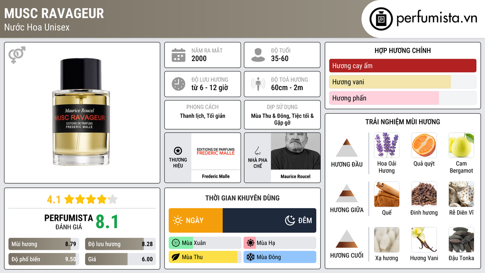Click the Nước Hoa Unisex subtitle
The height and width of the screenshot is (273, 485).
[37, 27]
